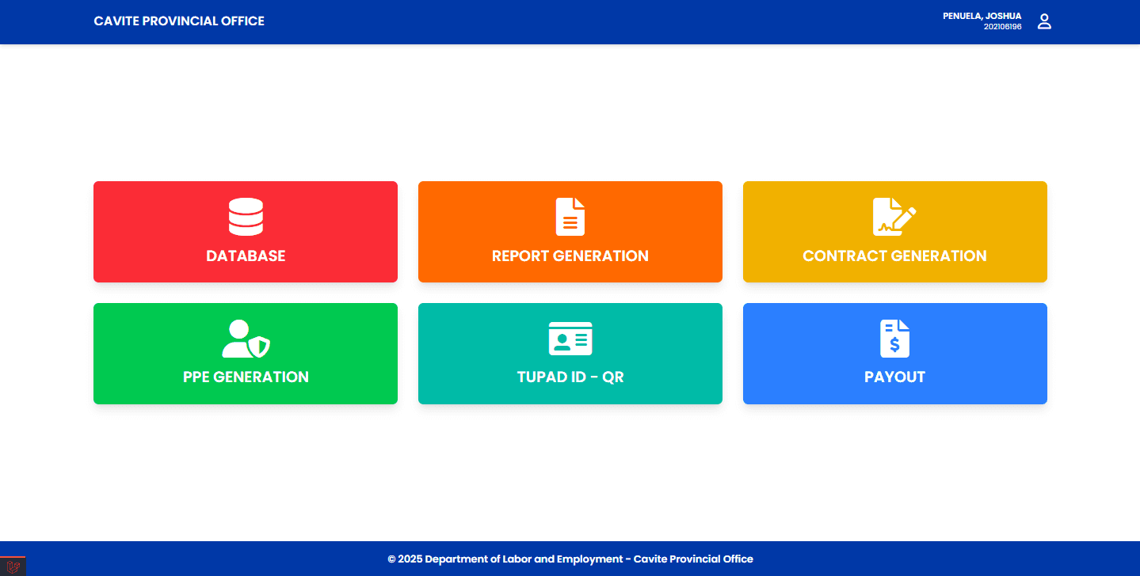Select the REPORT GENERATION label
This screenshot has width=1140, height=576.
click(570, 256)
